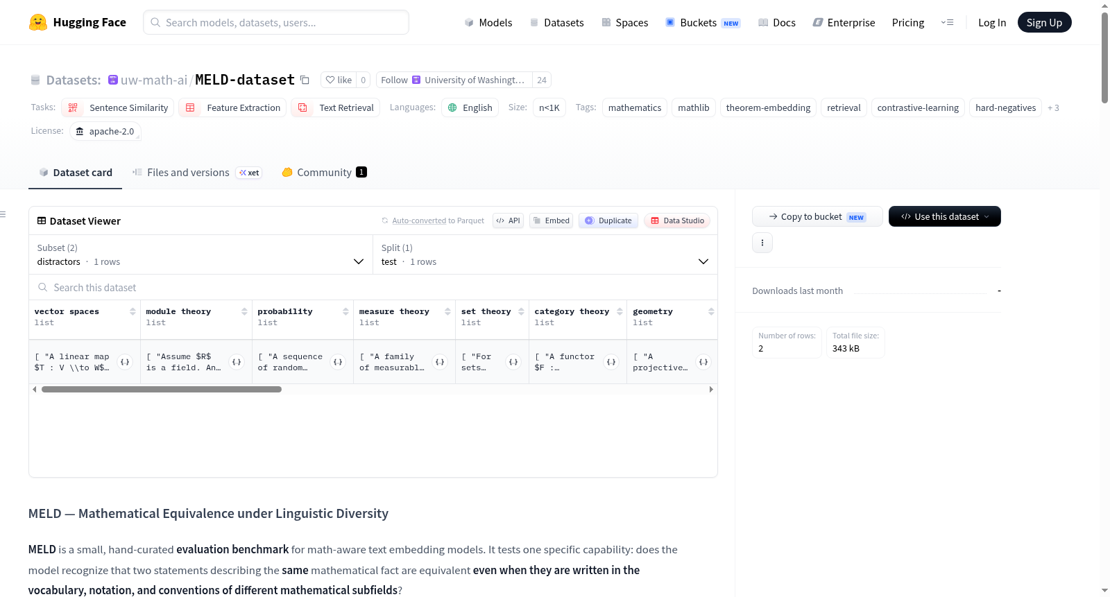This screenshot has width=1110, height=597.
Task: Follow University of Washington organization
Action: pos(394,80)
